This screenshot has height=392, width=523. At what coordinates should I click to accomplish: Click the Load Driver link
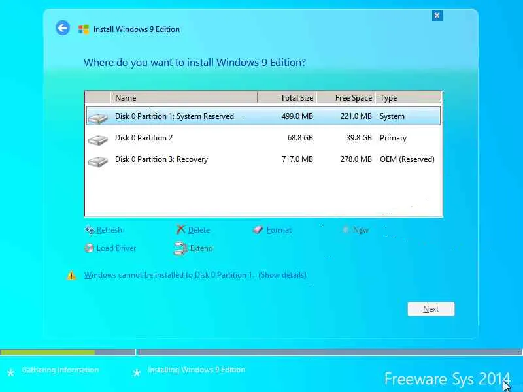click(x=116, y=248)
